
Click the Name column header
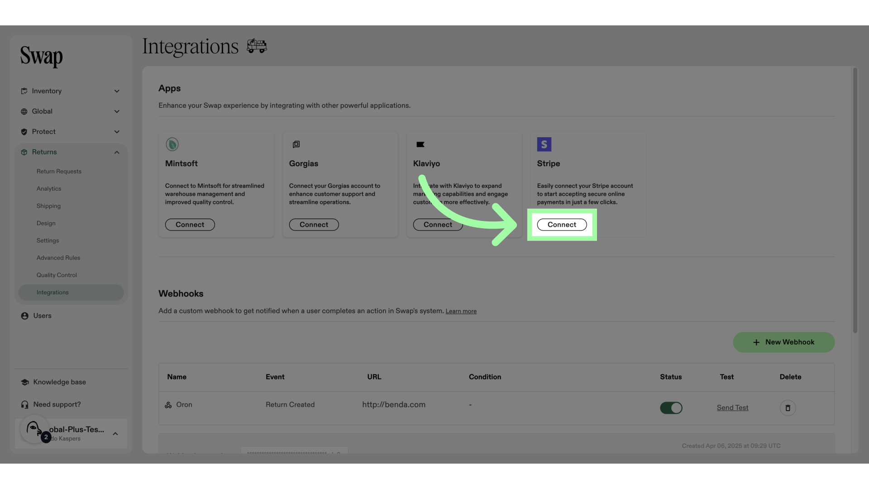[177, 377]
